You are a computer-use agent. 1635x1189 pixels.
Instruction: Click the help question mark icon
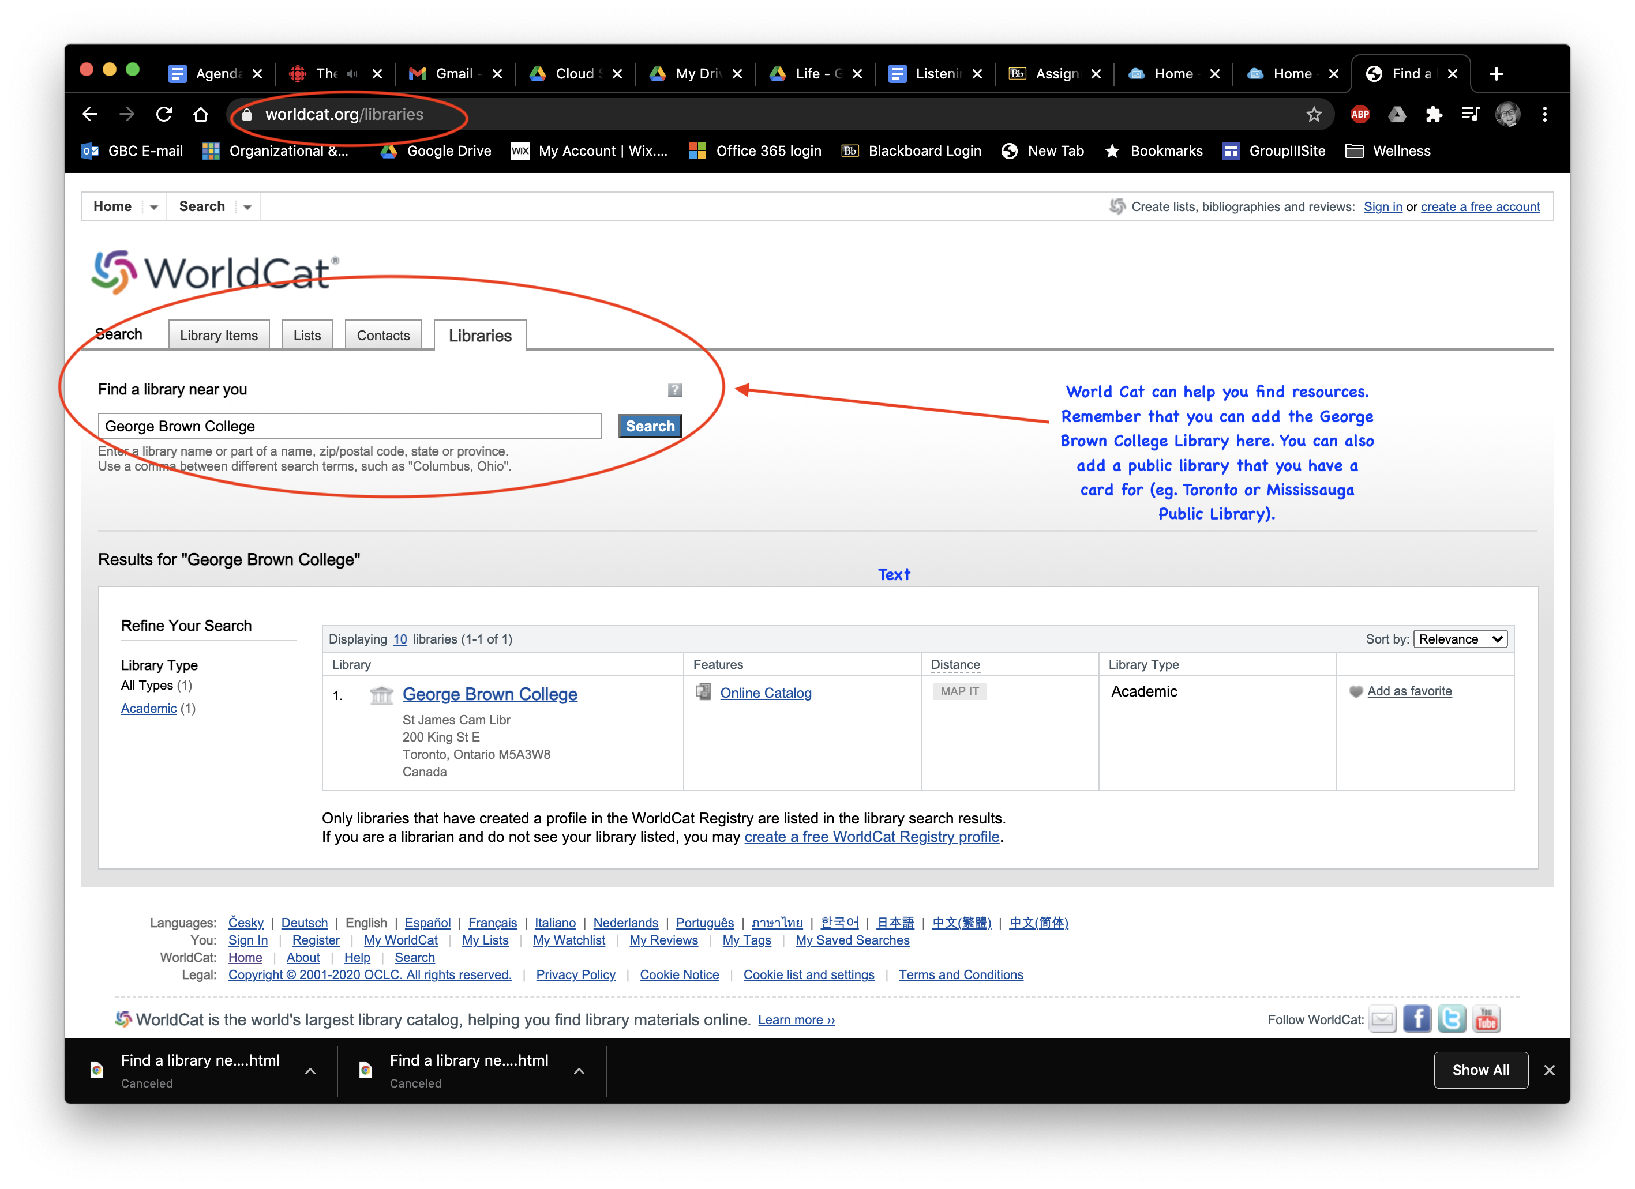point(675,390)
